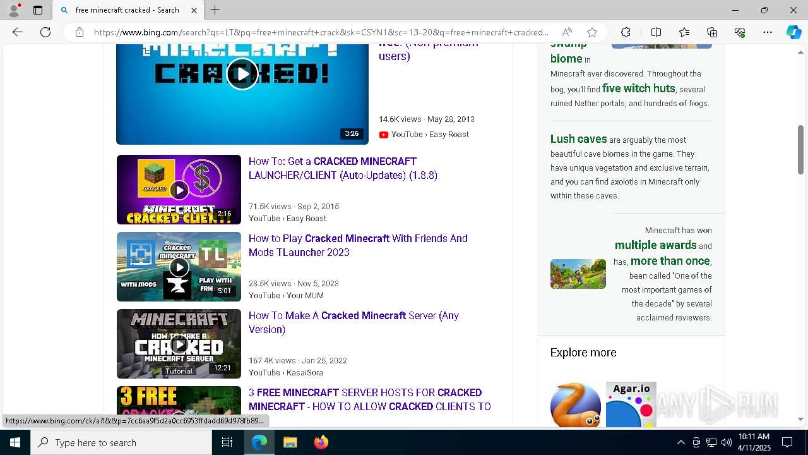Click the scrollbar down arrow
The width and height of the screenshot is (808, 455).
800,419
